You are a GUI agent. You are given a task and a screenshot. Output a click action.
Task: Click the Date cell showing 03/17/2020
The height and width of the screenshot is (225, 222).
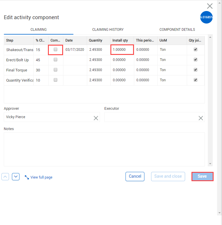(75, 50)
